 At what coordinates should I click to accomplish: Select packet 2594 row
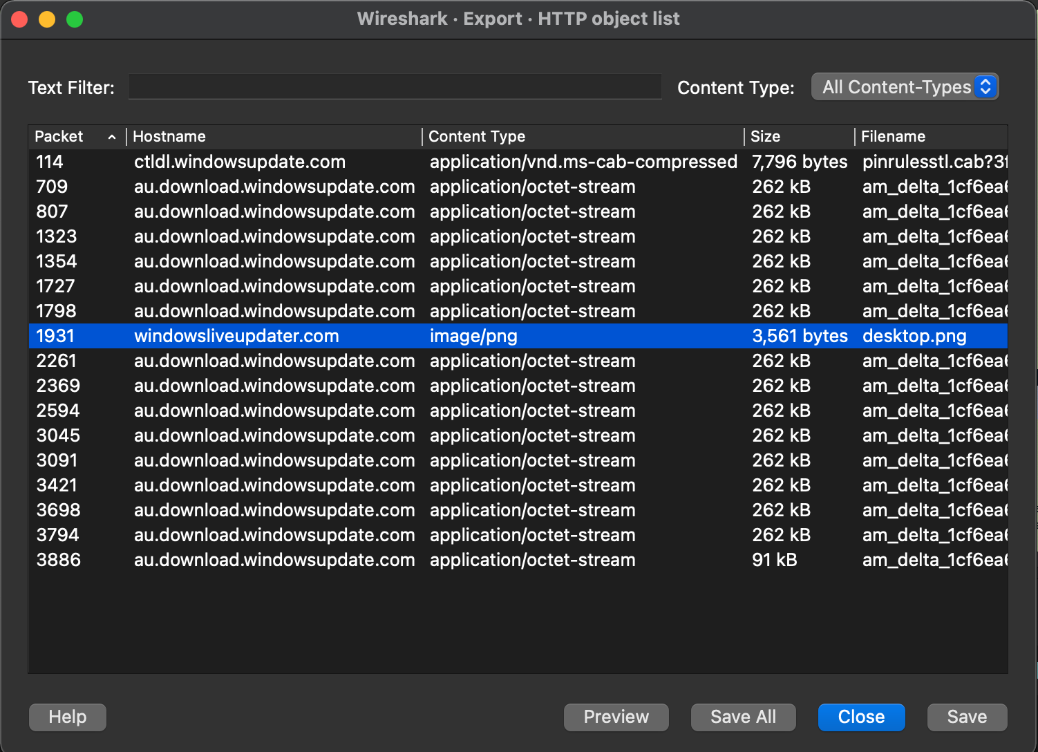[518, 411]
